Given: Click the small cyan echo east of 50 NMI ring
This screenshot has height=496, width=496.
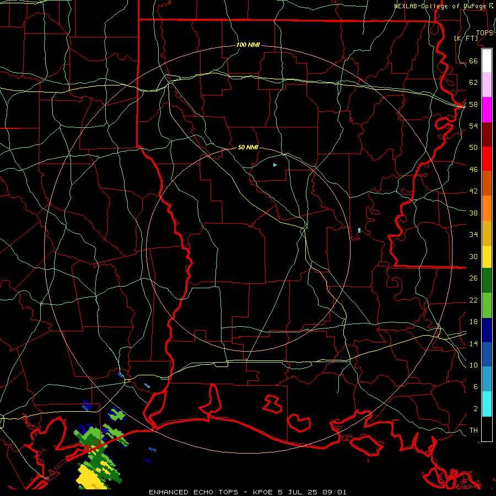Looking at the screenshot, I should pyautogui.click(x=359, y=230).
